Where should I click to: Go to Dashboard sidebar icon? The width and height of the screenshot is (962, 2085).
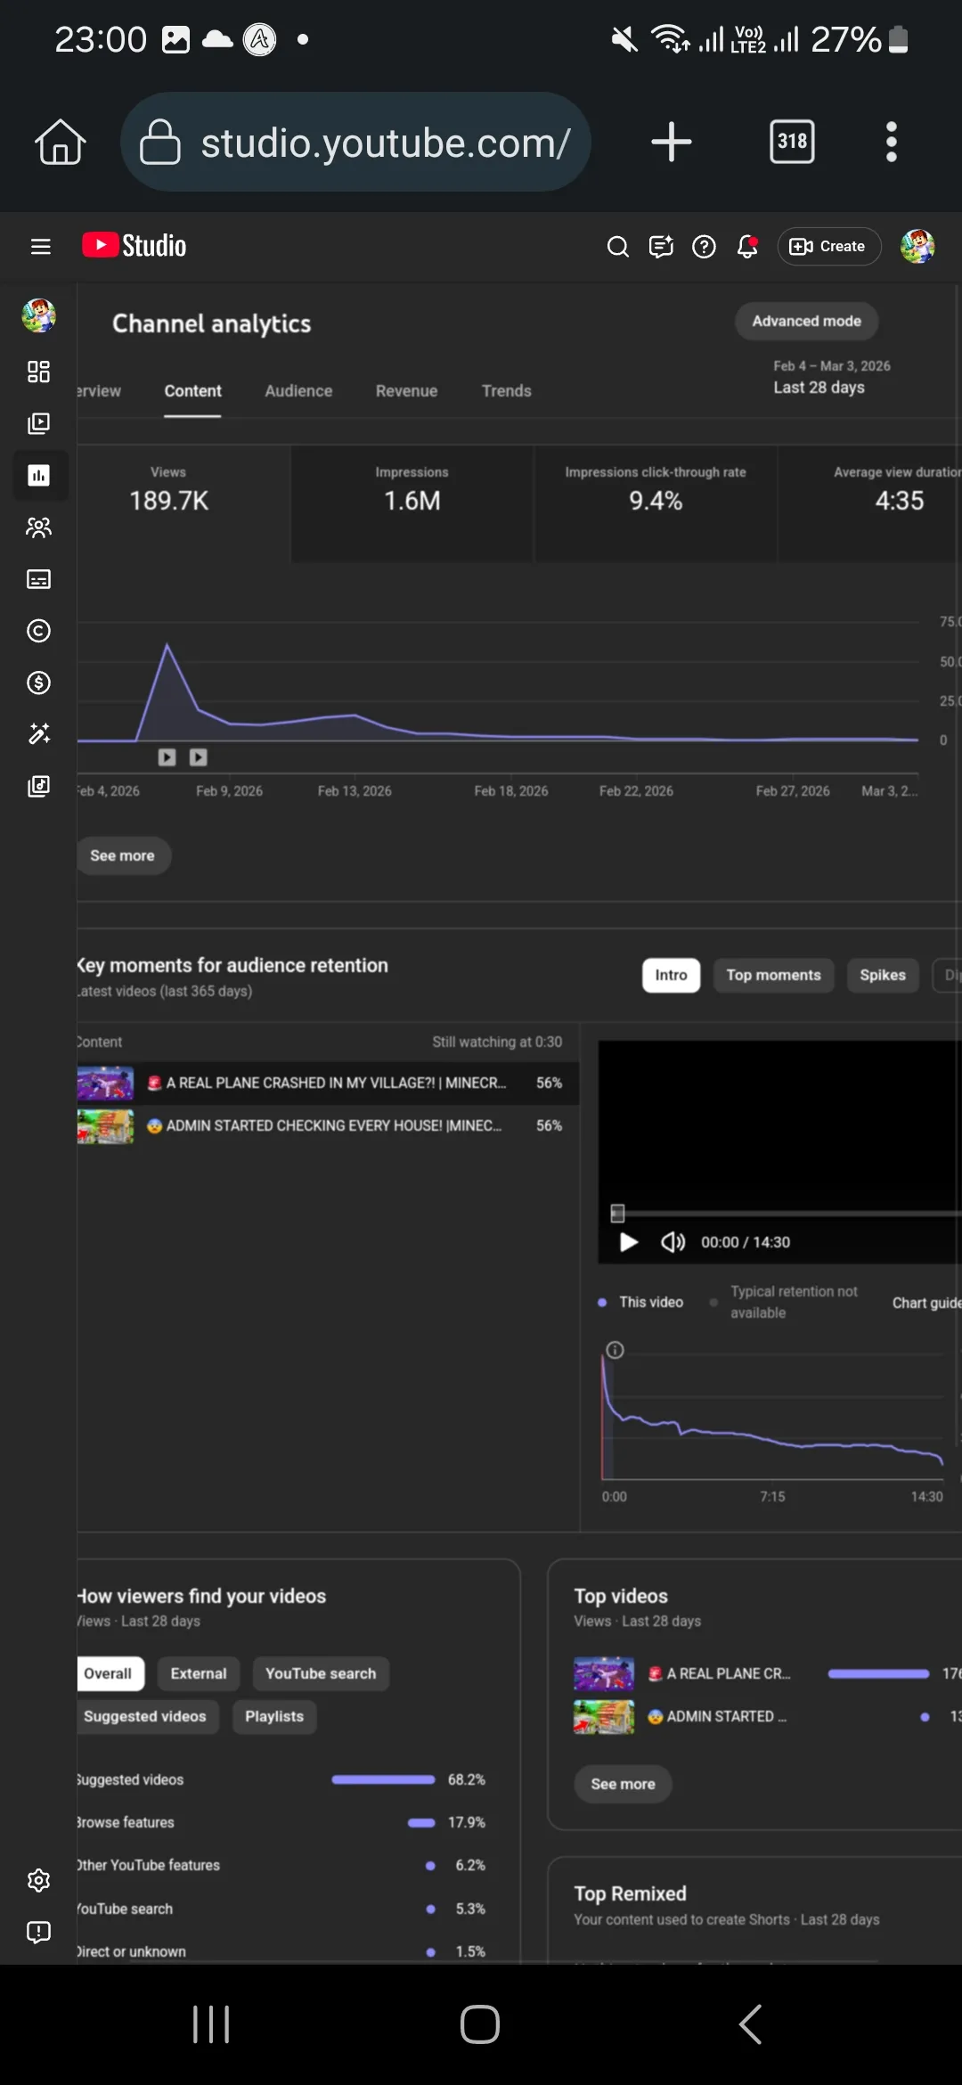(38, 372)
